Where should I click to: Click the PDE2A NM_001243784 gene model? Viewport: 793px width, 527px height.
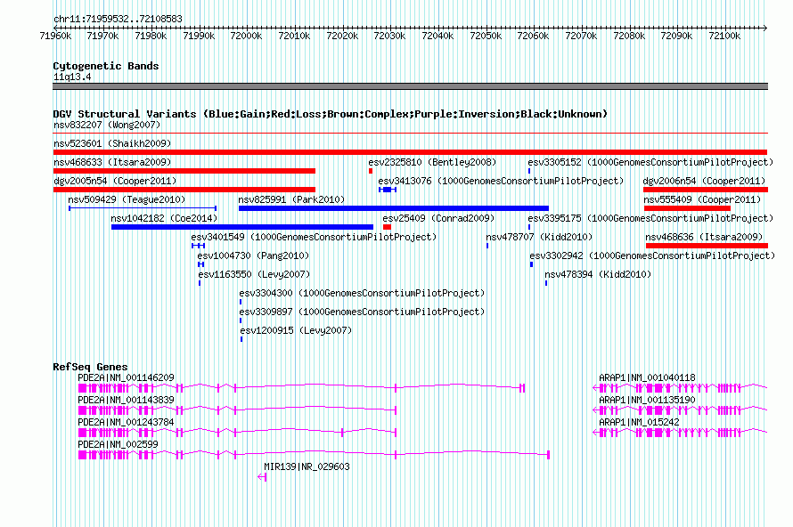(x=237, y=433)
